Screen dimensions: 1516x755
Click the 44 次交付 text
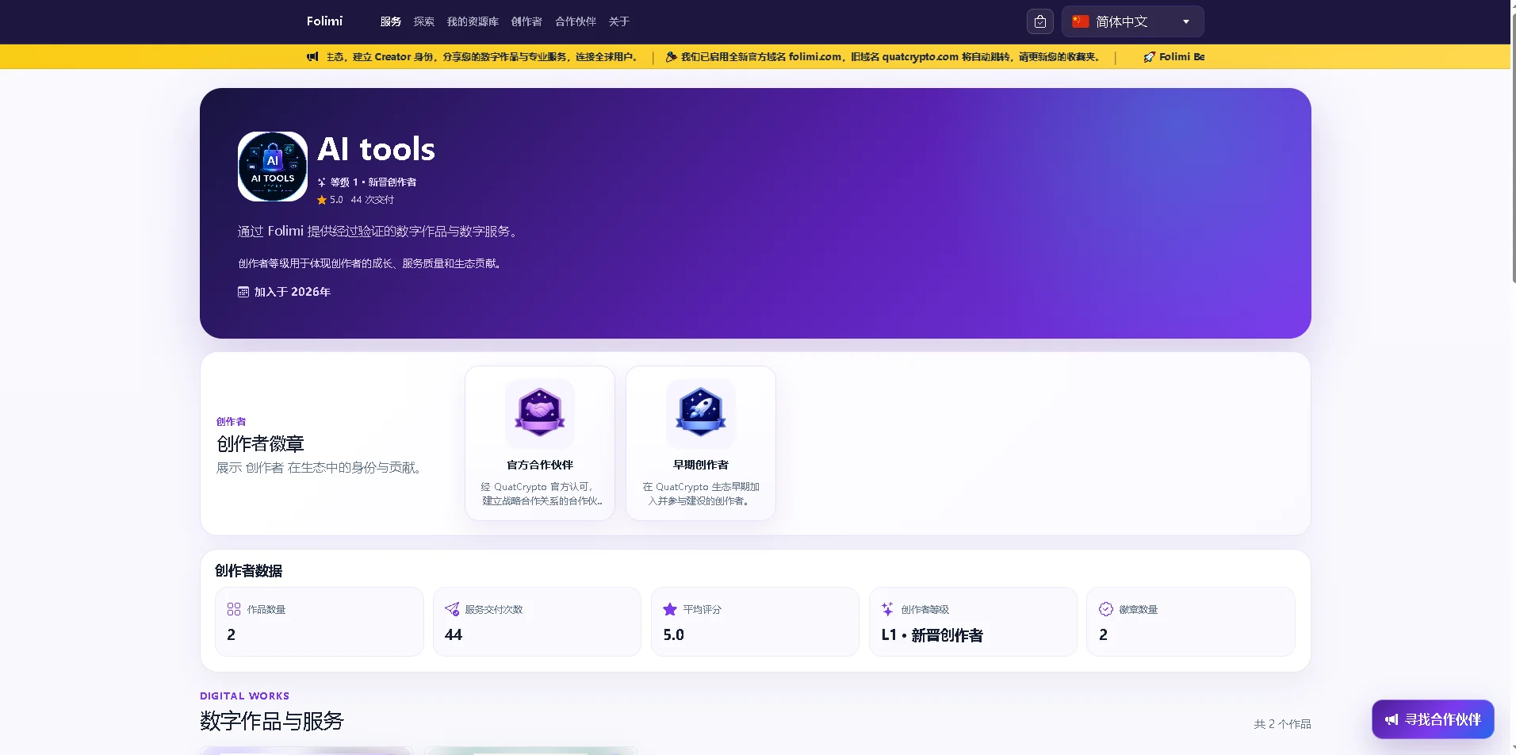(372, 200)
